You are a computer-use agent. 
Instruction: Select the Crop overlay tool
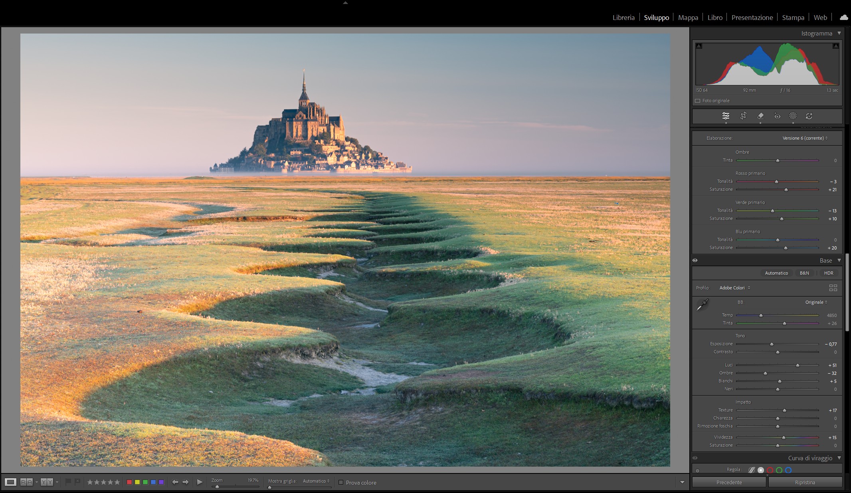(743, 116)
